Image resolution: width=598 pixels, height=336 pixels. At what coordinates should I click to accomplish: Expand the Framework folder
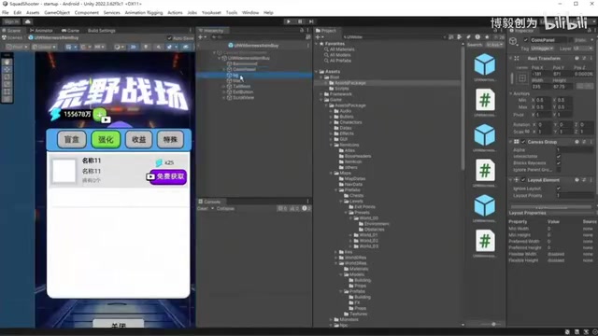point(321,94)
